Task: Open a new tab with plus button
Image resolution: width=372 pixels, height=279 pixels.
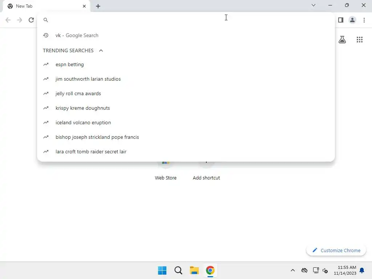Action: [x=98, y=6]
